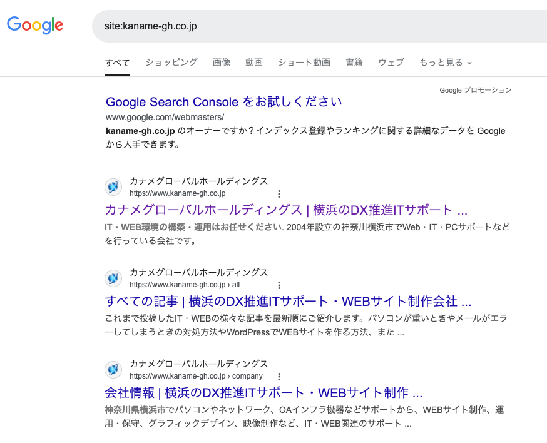Image resolution: width=547 pixels, height=443 pixels.
Task: Open the 書籍 tab
Action: coord(354,63)
